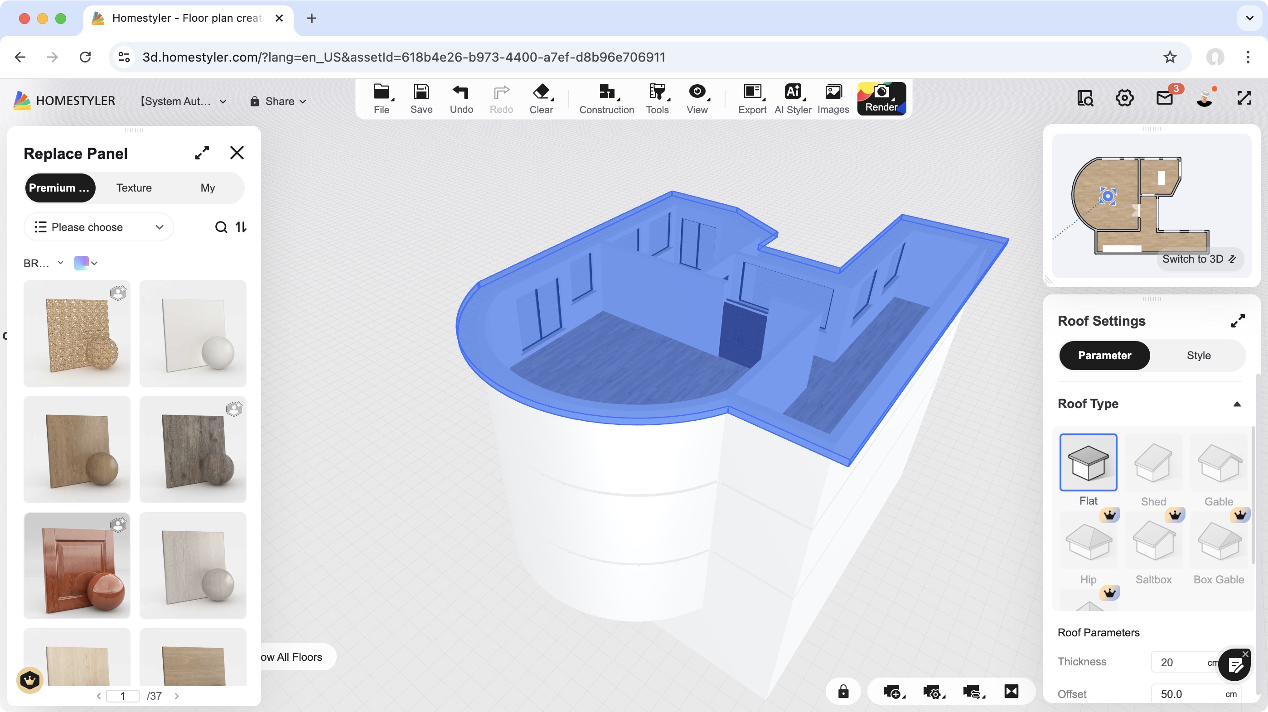This screenshot has width=1268, height=712.
Task: Switch to the Style tab
Action: (1198, 355)
